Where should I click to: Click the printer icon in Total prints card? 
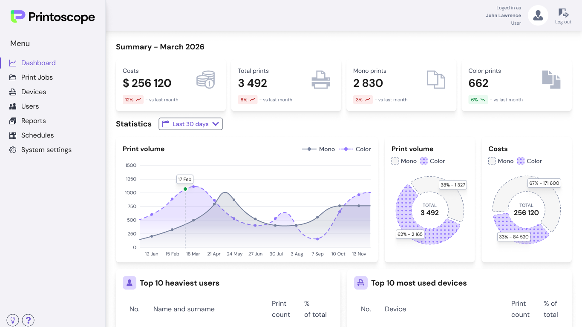click(320, 80)
